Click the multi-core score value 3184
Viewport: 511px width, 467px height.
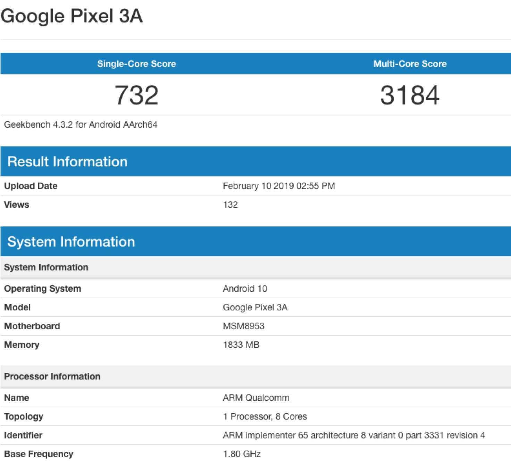click(x=410, y=95)
